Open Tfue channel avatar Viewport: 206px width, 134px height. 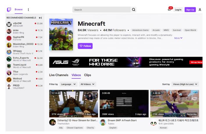tap(9, 73)
